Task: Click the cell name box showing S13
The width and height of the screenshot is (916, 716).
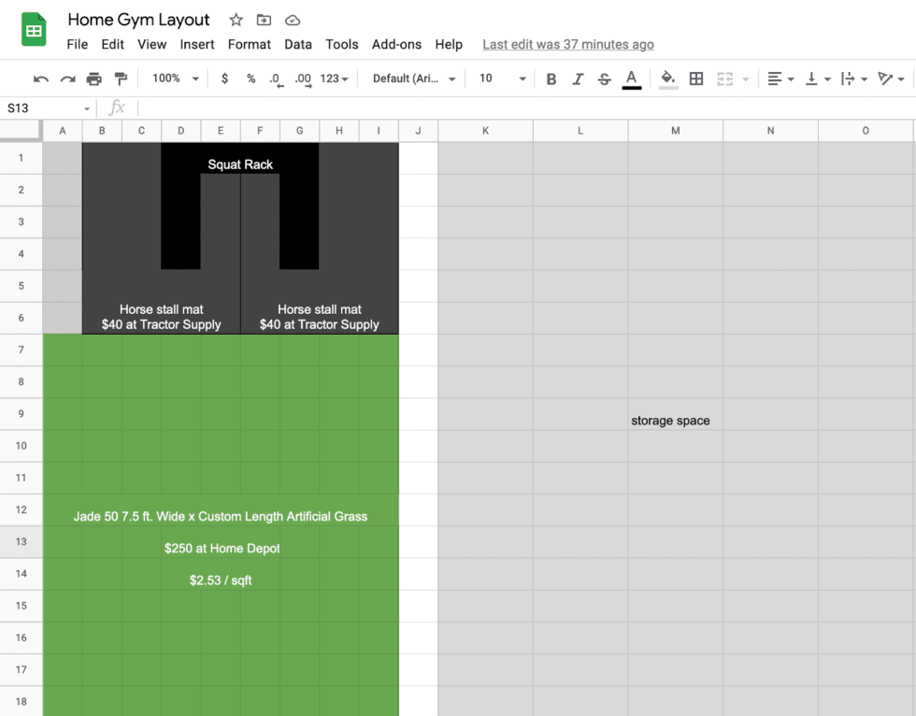Action: 47,108
